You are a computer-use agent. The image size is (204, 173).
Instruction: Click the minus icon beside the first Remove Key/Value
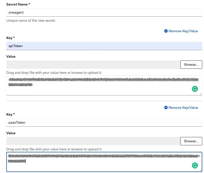point(166,31)
